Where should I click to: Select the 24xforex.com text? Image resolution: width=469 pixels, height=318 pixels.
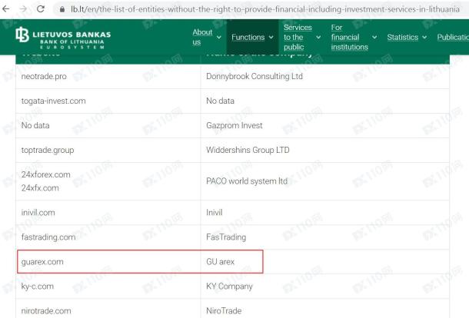click(x=46, y=174)
